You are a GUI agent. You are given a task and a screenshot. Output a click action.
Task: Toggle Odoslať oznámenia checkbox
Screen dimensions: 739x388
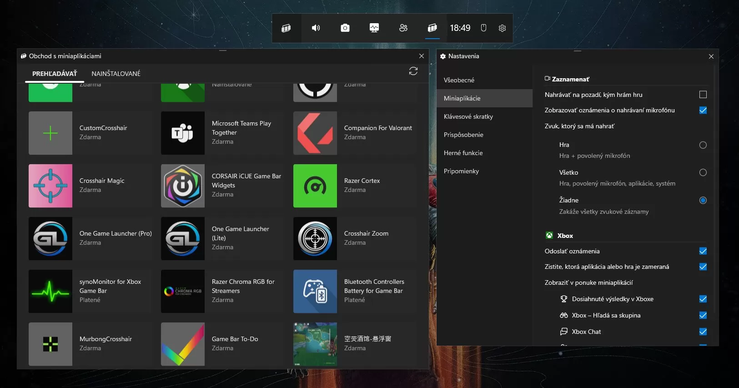click(x=703, y=251)
